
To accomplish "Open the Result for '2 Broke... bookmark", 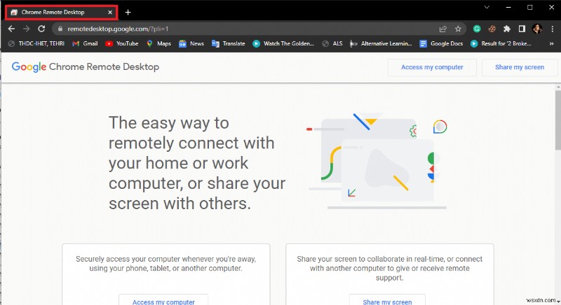I will point(501,43).
